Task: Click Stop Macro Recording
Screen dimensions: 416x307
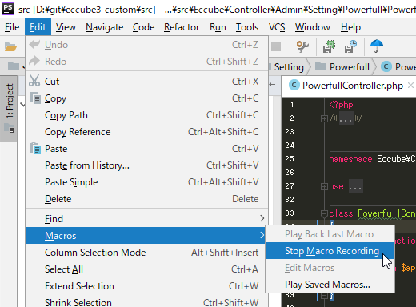Action: coord(330,251)
